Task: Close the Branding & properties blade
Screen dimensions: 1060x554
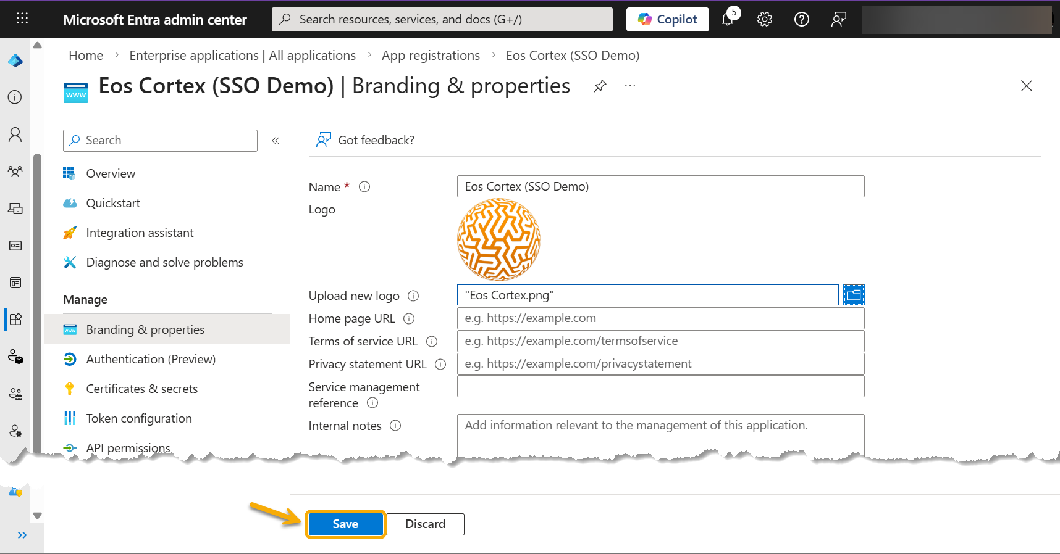Action: [x=1027, y=86]
